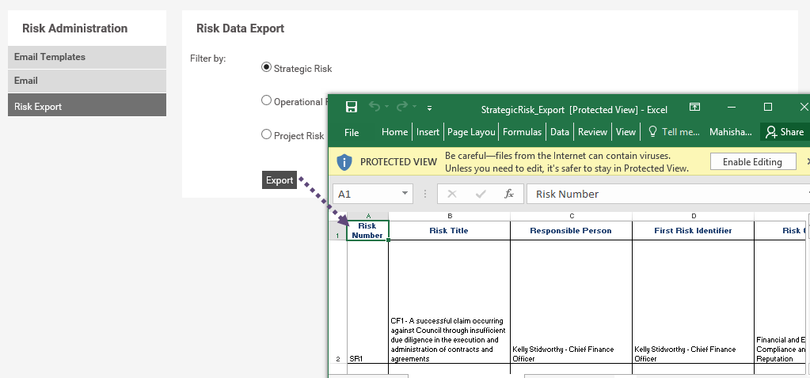Select the Strategic Risk radio button
Image resolution: width=810 pixels, height=378 pixels.
click(266, 67)
